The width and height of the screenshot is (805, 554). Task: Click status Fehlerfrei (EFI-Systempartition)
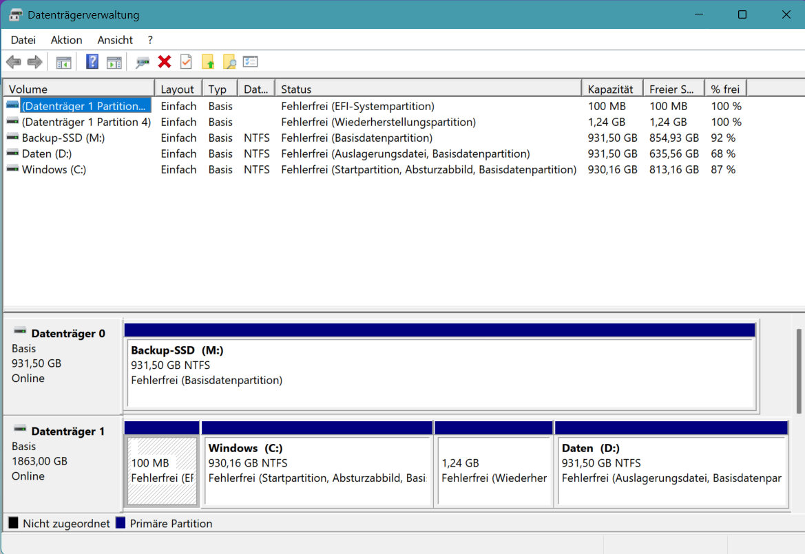tap(357, 106)
